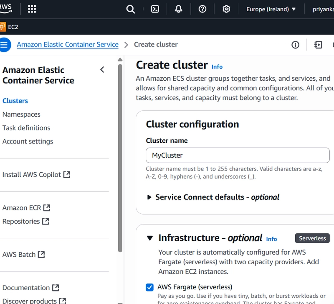Launch CloudShell terminal icon
The height and width of the screenshot is (304, 334).
[x=155, y=9]
